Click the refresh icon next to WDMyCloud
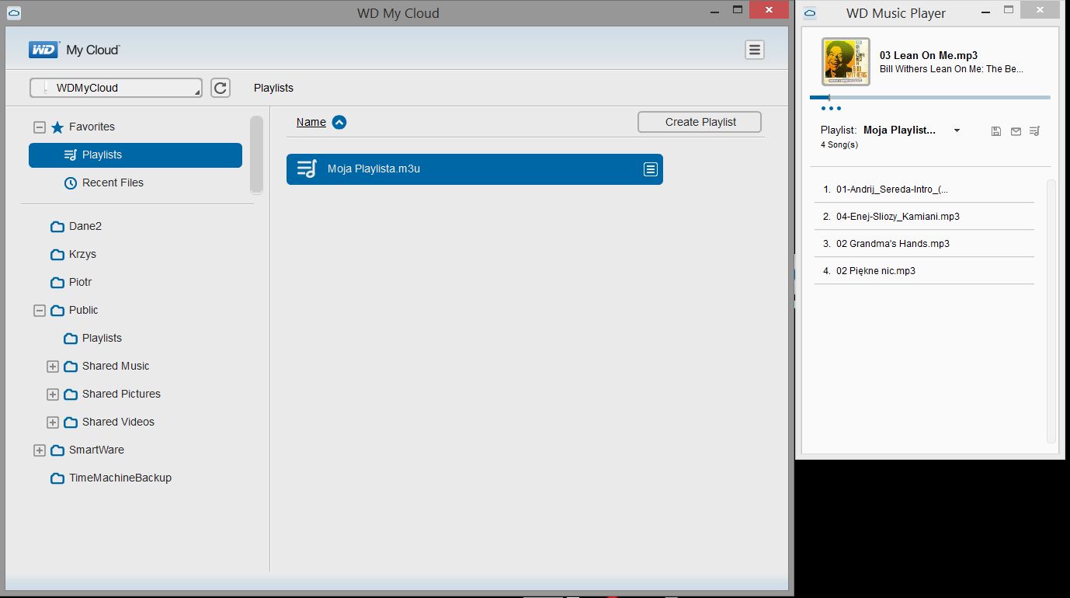Image resolution: width=1070 pixels, height=598 pixels. (221, 88)
